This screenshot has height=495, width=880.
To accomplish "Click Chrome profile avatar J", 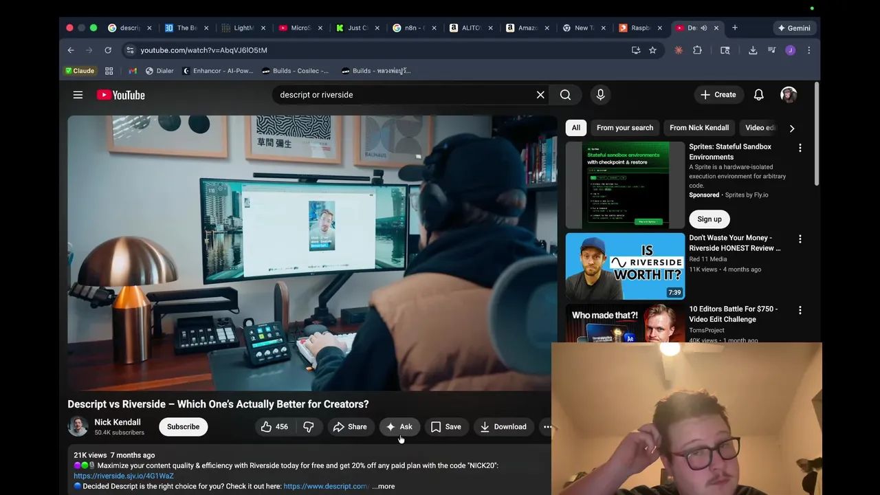I will 790,50.
